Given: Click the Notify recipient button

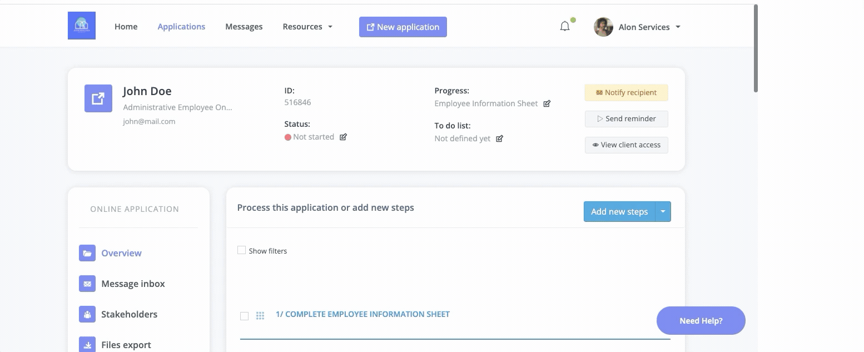Looking at the screenshot, I should (x=627, y=92).
